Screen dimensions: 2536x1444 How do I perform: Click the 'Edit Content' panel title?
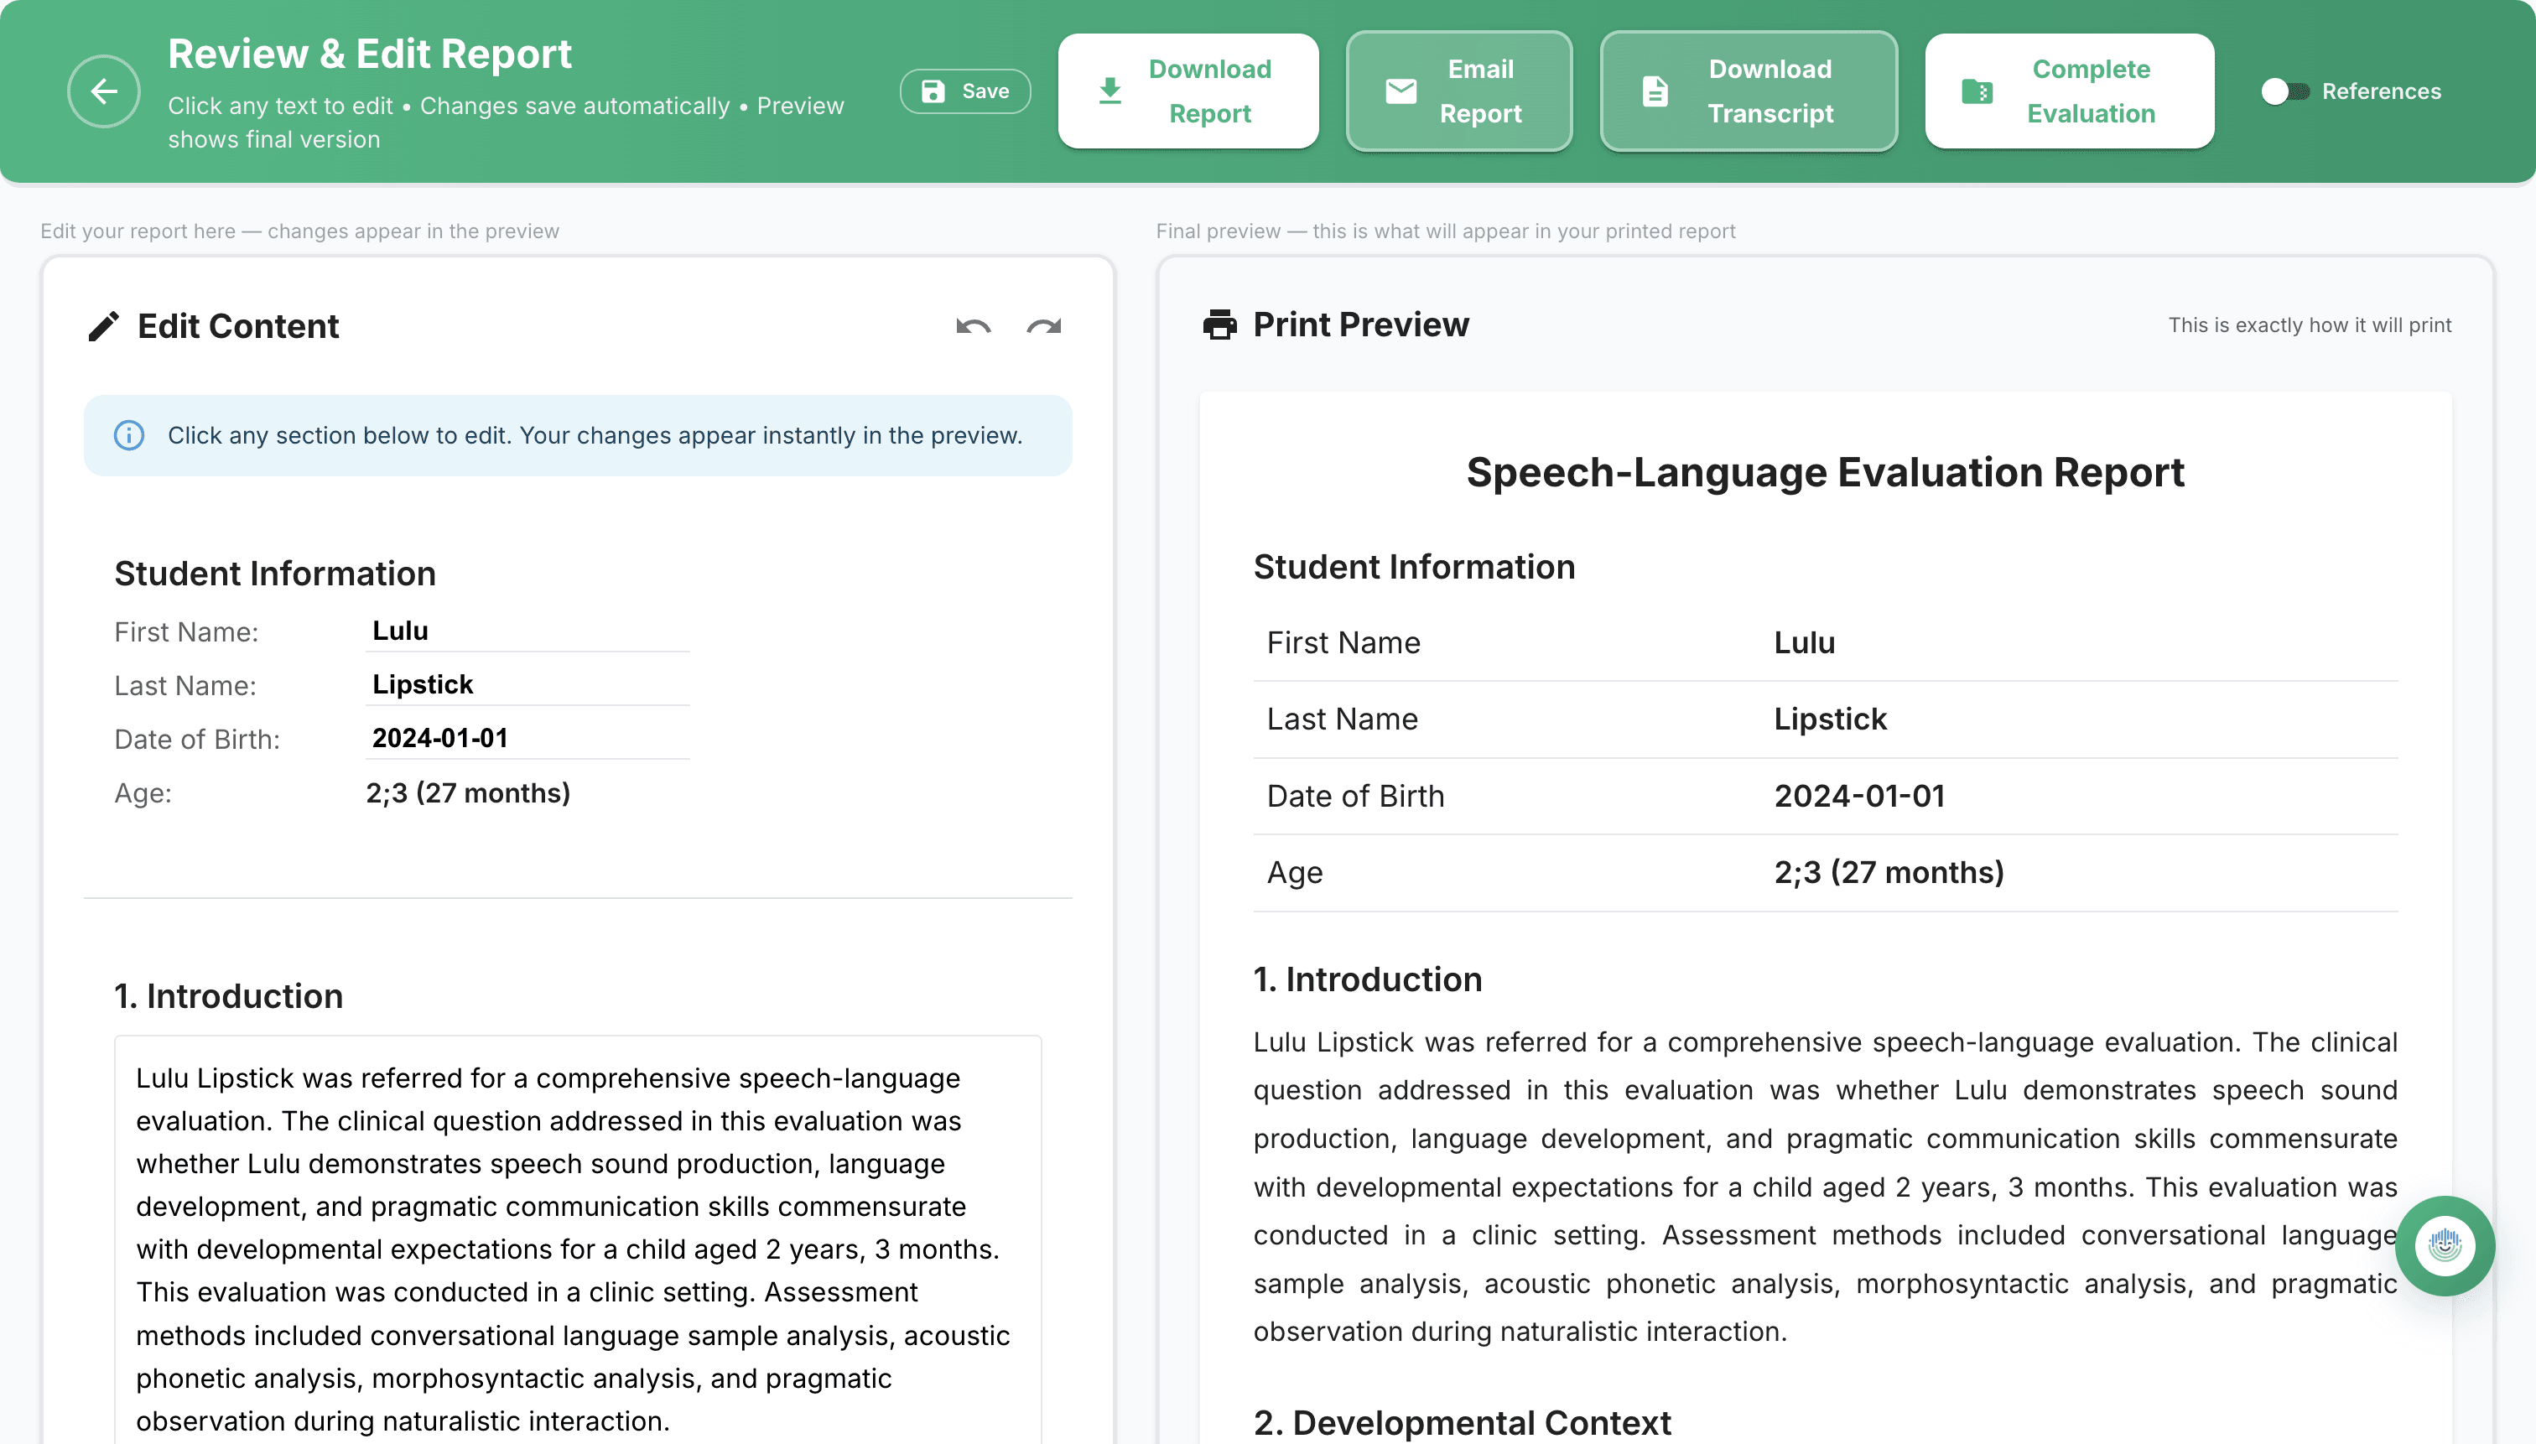point(238,326)
